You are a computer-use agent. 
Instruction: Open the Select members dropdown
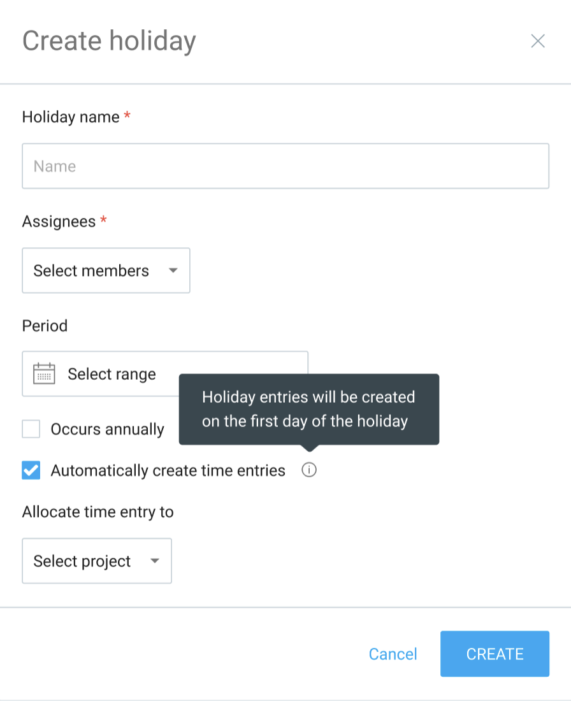(106, 270)
